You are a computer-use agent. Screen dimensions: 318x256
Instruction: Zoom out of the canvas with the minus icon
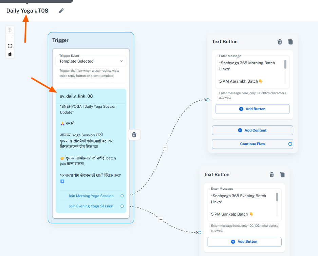pos(10,38)
